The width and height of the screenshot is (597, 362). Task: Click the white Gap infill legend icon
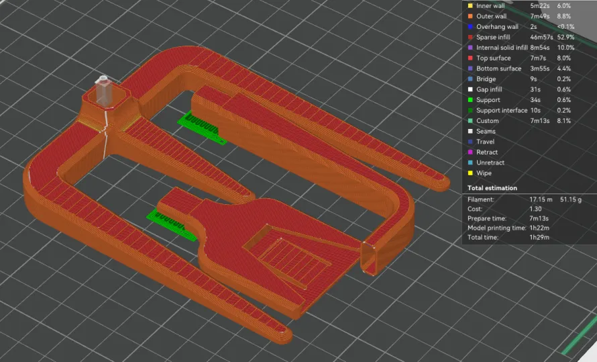click(470, 89)
